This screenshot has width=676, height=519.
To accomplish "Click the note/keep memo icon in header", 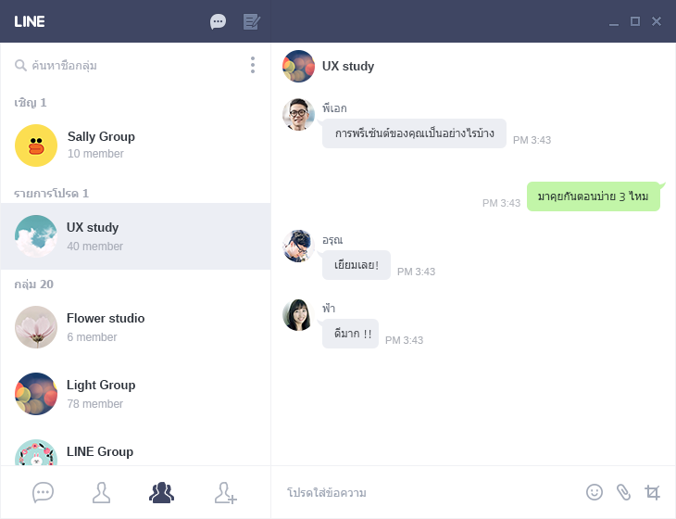I will pos(251,21).
